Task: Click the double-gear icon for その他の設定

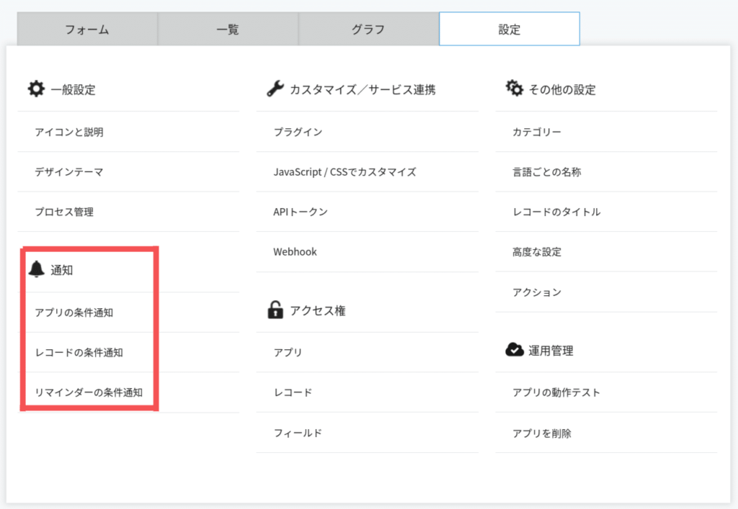Action: click(515, 89)
